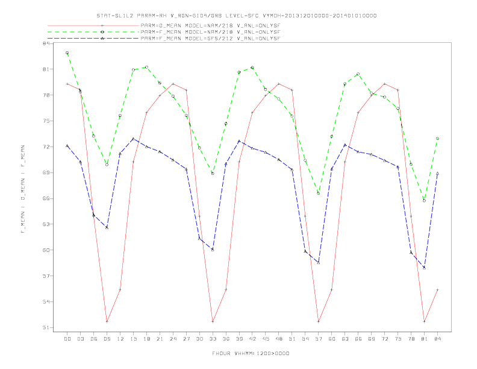Click the x-axis title FHOUR VHHMM:1200>0000
Image resolution: width=477 pixels, height=369 pixels.
point(251,353)
